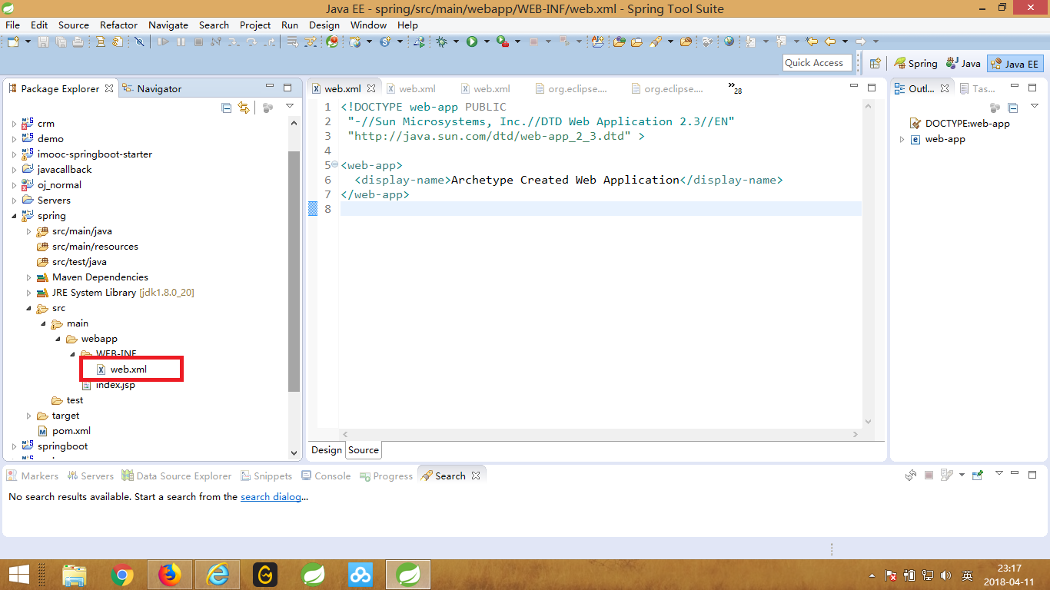Click the Windows Start button
1050x590 pixels.
tap(18, 575)
